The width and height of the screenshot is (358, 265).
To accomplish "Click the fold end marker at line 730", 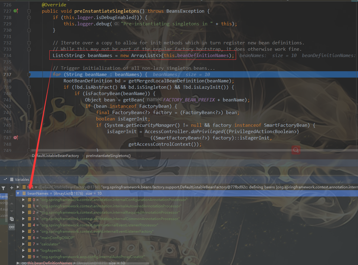I will point(29,30).
